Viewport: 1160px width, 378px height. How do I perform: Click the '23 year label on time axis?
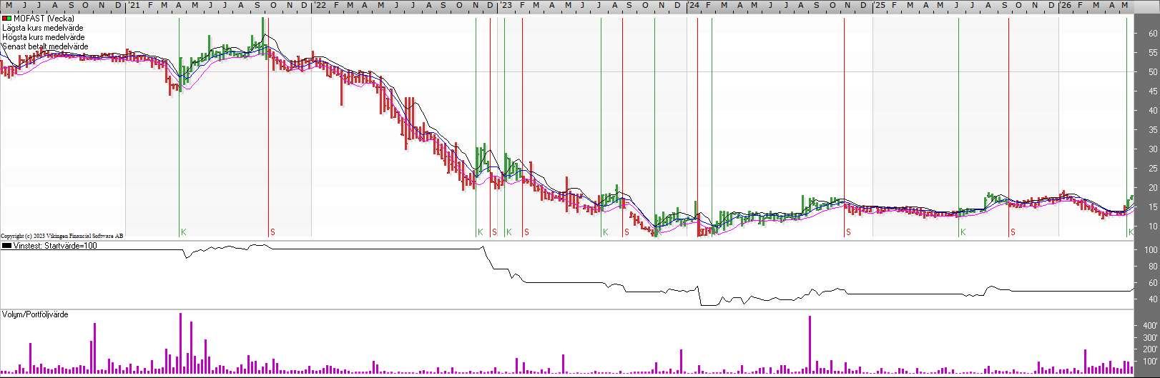(506, 5)
